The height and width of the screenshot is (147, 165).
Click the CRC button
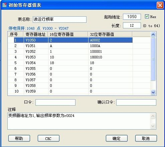(x=48, y=138)
